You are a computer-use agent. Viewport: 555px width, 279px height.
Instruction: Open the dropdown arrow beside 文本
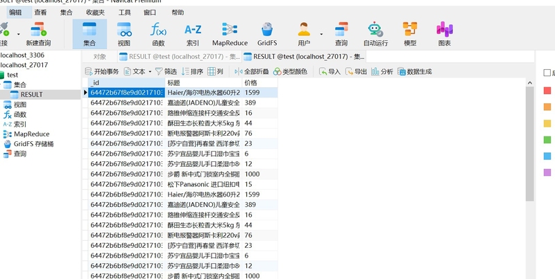(x=150, y=72)
